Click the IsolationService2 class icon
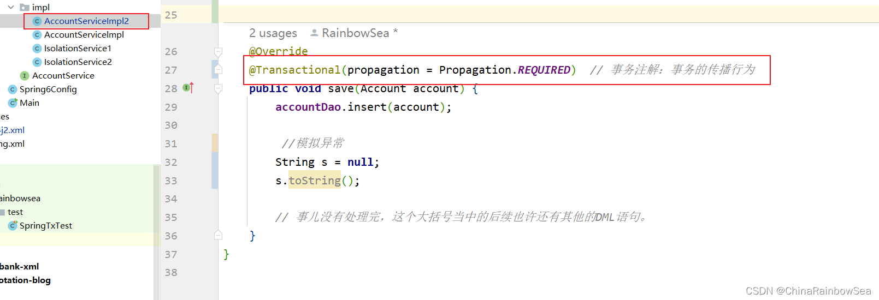This screenshot has height=300, width=879. pyautogui.click(x=37, y=62)
